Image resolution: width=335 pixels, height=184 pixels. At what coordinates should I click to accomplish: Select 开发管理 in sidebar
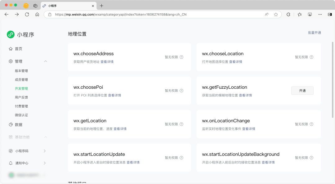point(21,88)
